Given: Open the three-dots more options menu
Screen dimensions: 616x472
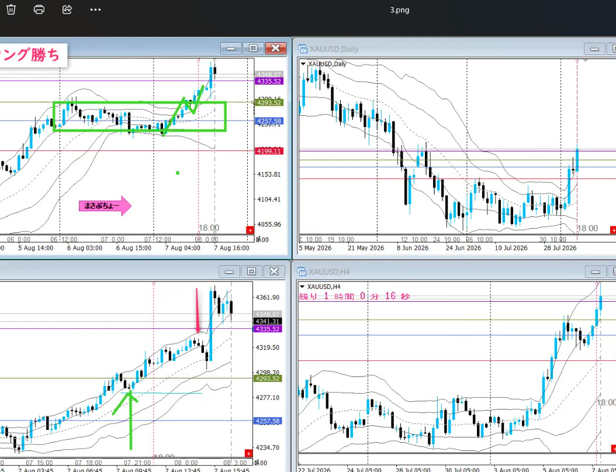Looking at the screenshot, I should 95,9.
